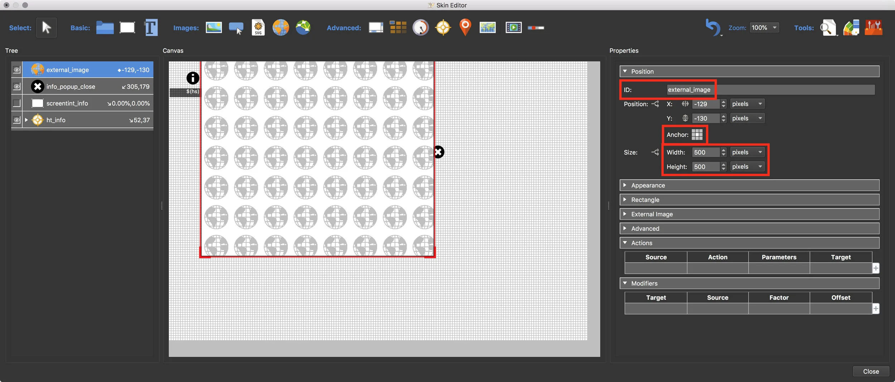Click the $(hs) text label on canvas
895x382 pixels.
(x=193, y=92)
